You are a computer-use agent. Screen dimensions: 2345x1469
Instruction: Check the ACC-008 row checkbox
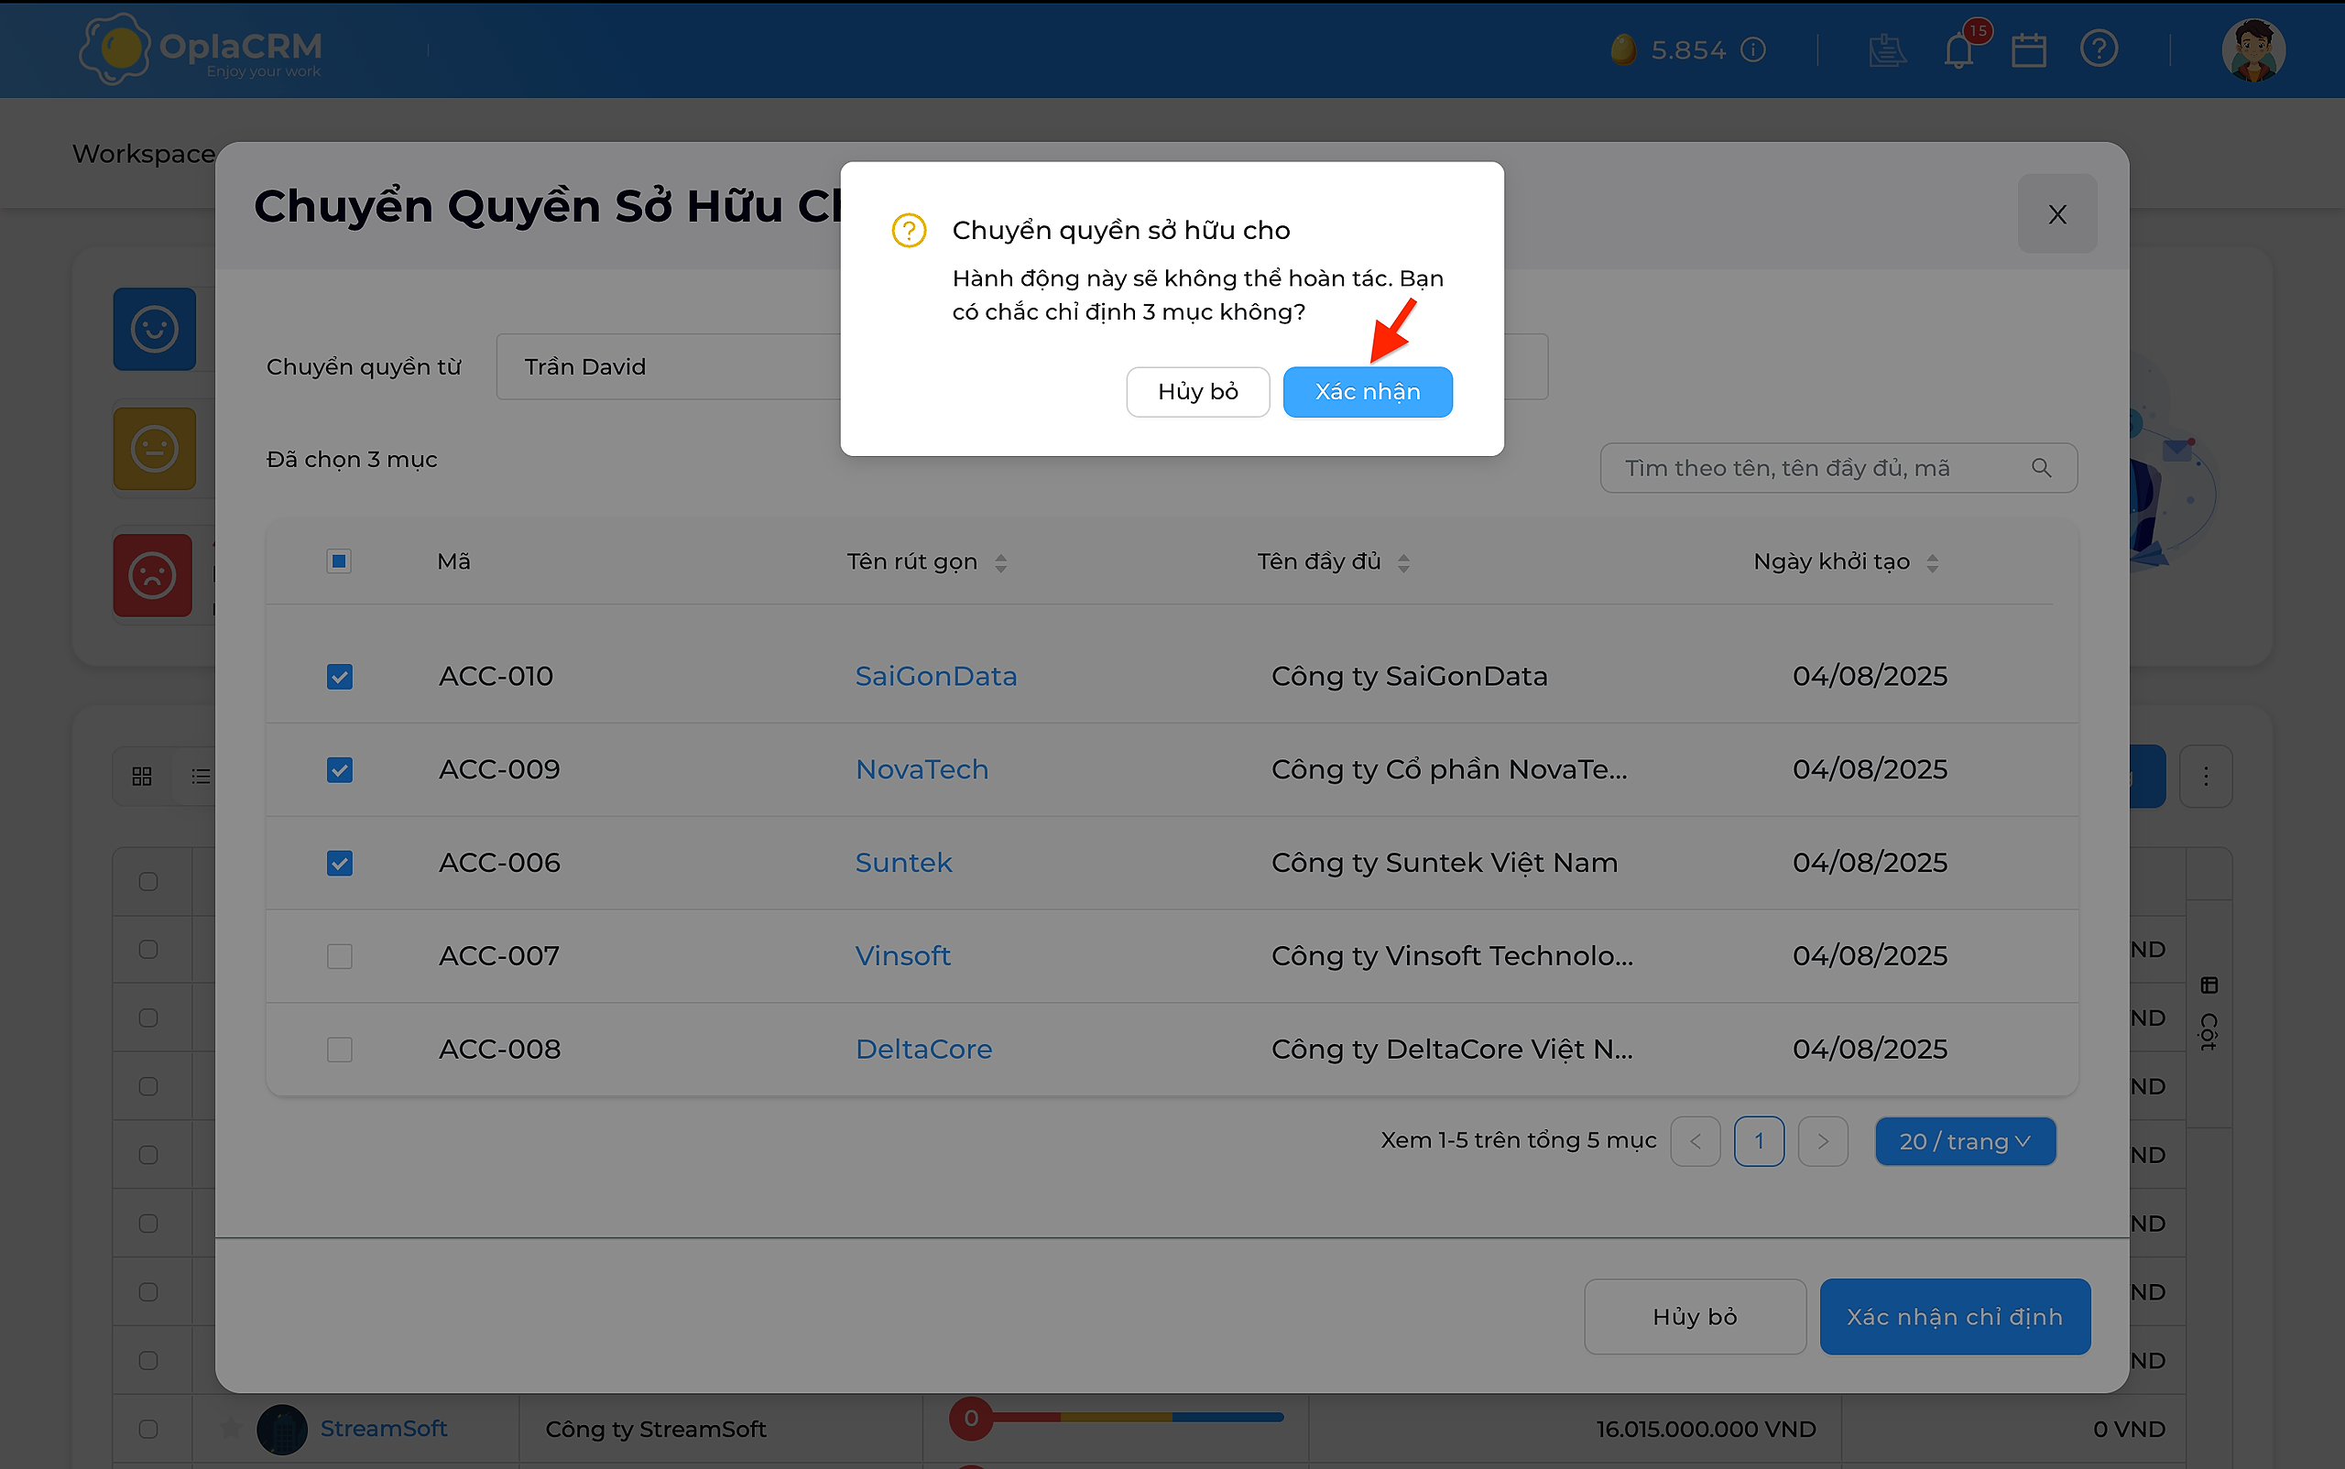point(339,1050)
